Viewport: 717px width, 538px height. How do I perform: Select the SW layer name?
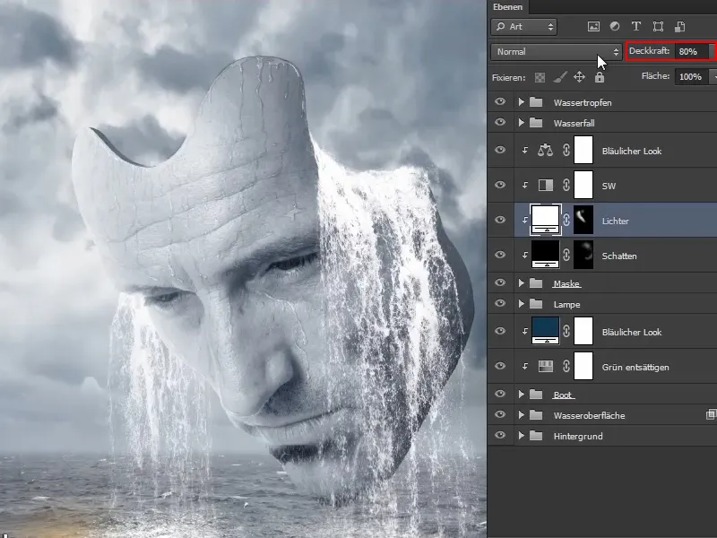609,187
